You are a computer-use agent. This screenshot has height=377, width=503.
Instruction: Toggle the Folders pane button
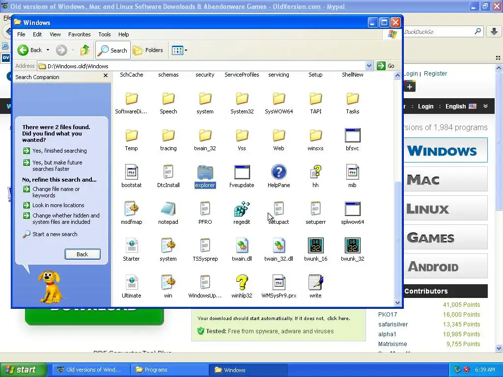pos(148,50)
